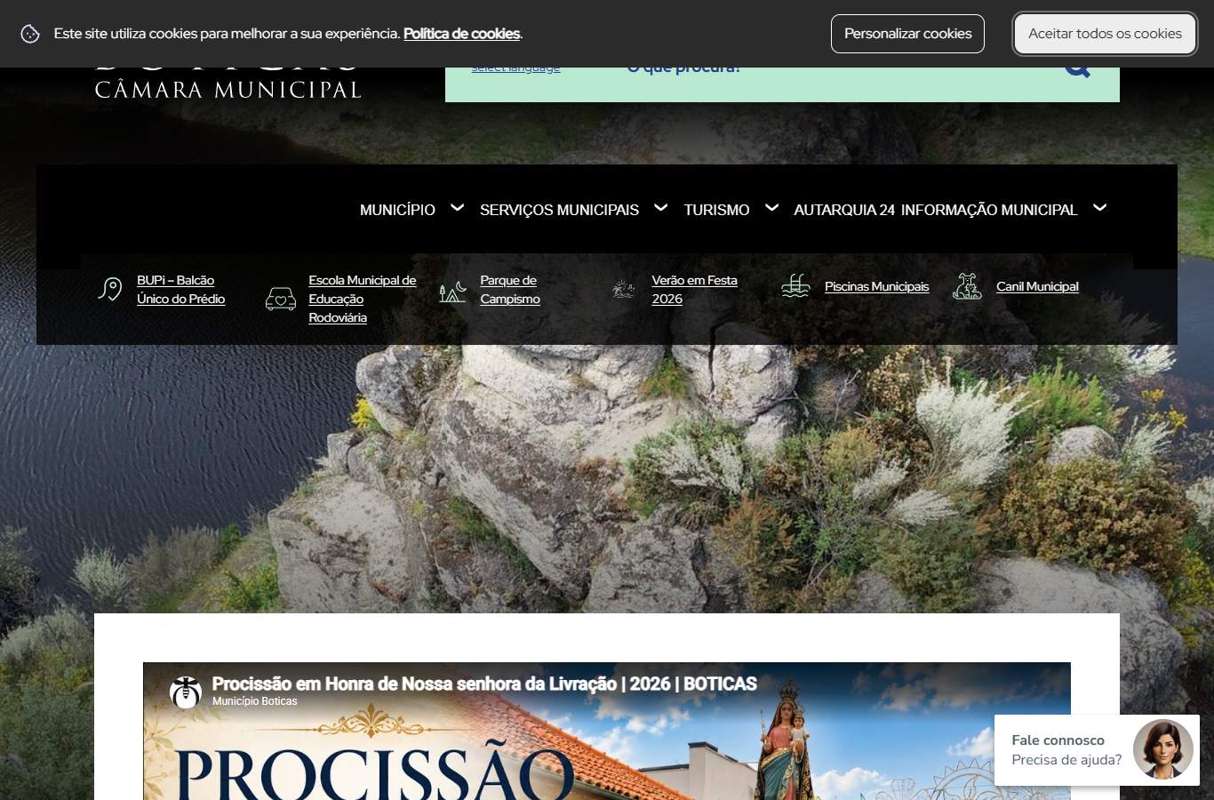Click Personalizar cookies button
The width and height of the screenshot is (1214, 800).
click(x=907, y=34)
